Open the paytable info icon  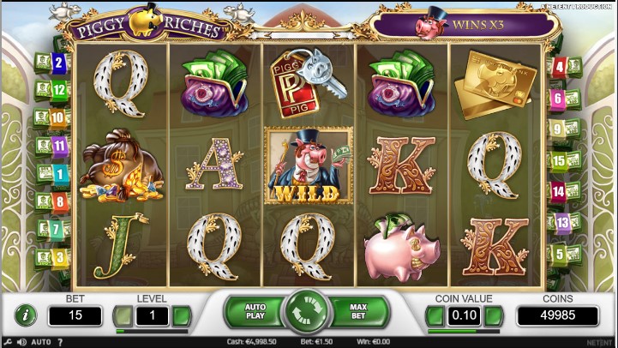[26, 315]
